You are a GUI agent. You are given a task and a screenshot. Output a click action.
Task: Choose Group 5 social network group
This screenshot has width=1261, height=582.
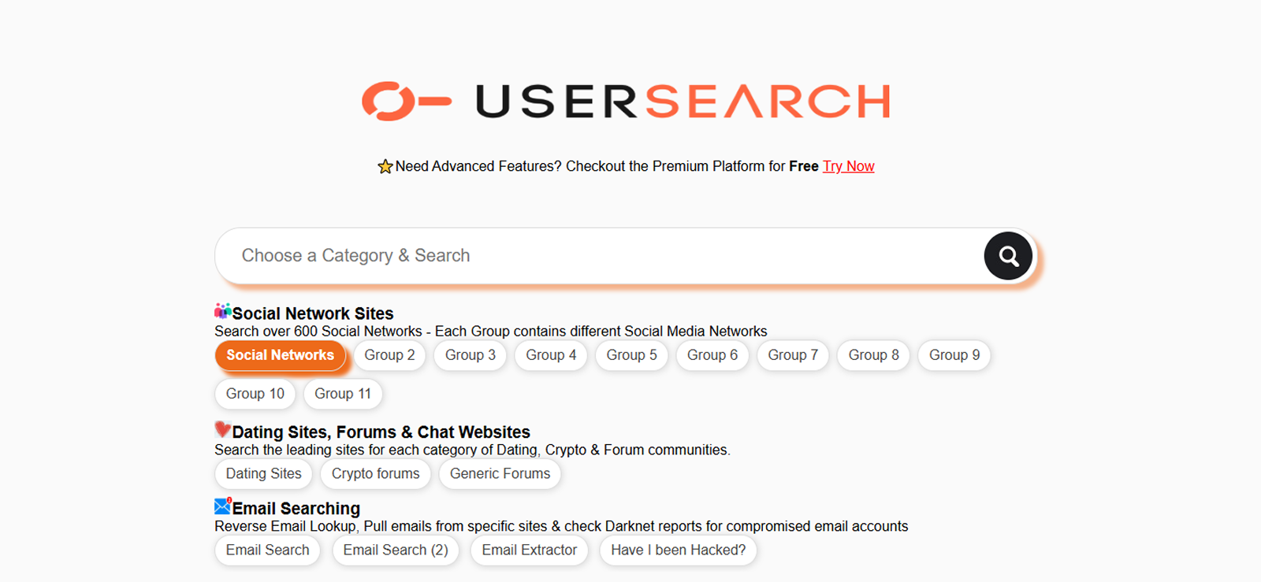631,355
